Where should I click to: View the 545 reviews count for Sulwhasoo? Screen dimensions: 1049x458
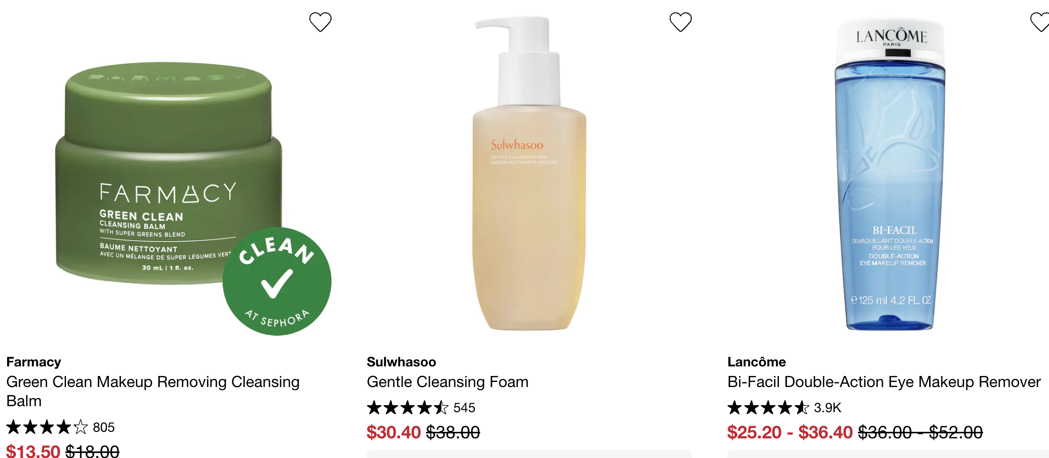pyautogui.click(x=464, y=408)
